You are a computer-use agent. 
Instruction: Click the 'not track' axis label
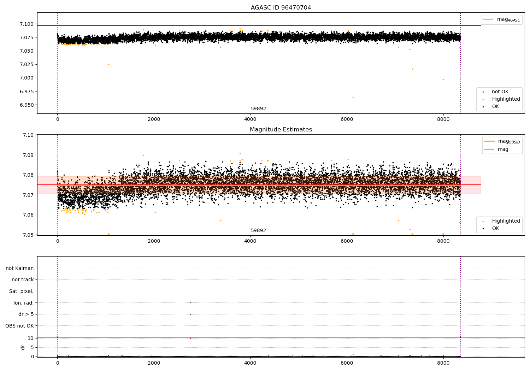pyautogui.click(x=23, y=280)
